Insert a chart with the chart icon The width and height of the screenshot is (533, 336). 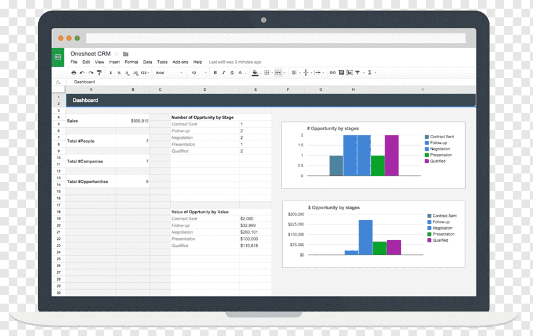(x=349, y=73)
